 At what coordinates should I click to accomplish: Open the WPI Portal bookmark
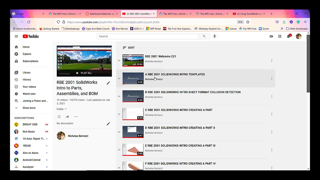pos(153,29)
